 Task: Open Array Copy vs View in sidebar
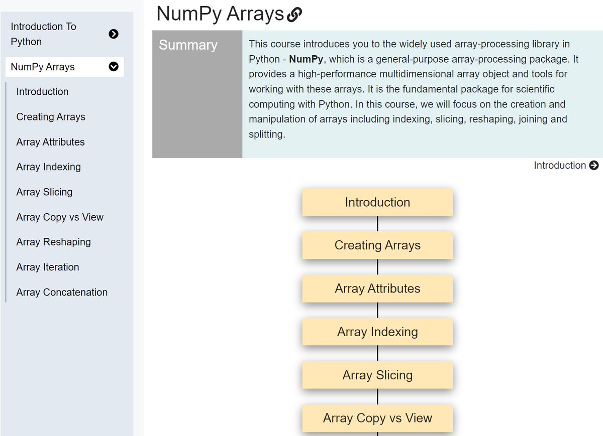point(60,217)
